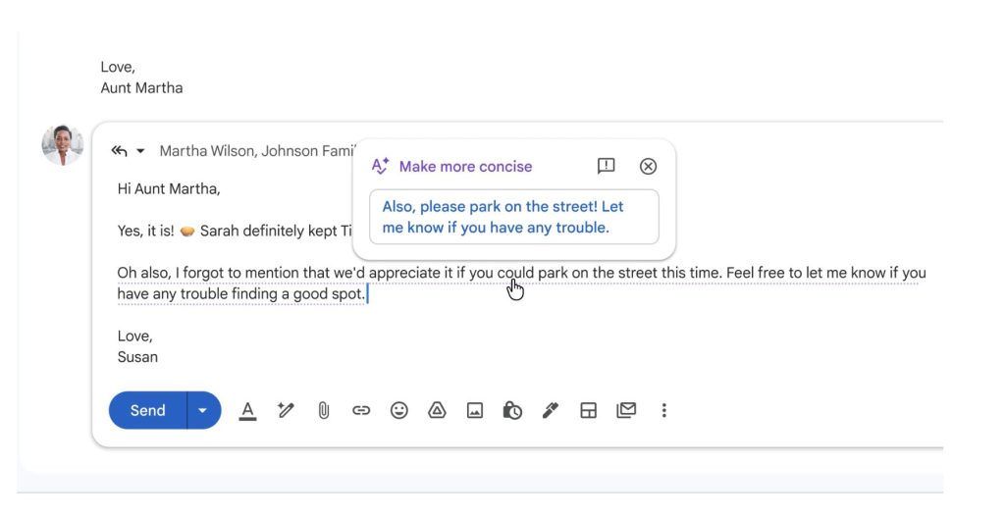Click the Help me write pencil icon
This screenshot has height=517, width=1005.
(286, 410)
